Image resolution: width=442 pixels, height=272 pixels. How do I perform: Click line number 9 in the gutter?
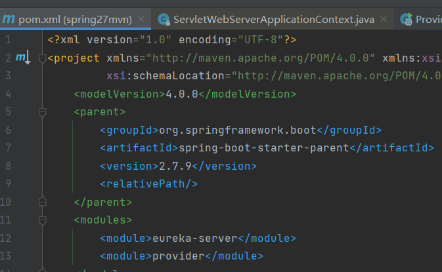[8, 184]
